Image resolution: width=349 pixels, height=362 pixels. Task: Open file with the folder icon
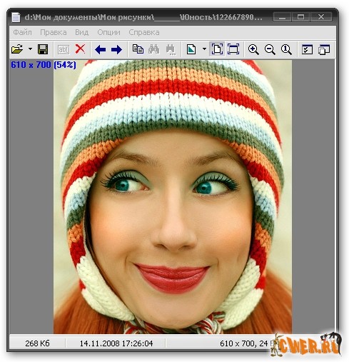[17, 49]
